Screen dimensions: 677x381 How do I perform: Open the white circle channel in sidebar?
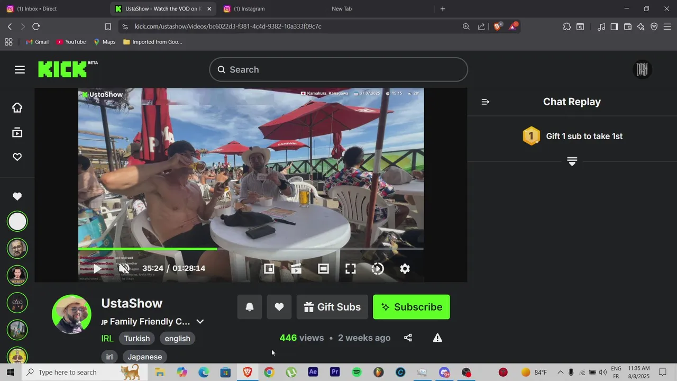[x=17, y=221]
